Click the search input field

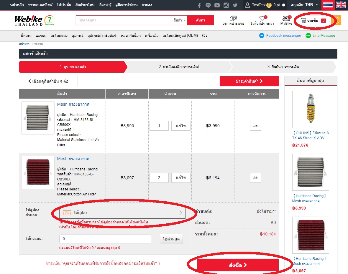click(124, 20)
